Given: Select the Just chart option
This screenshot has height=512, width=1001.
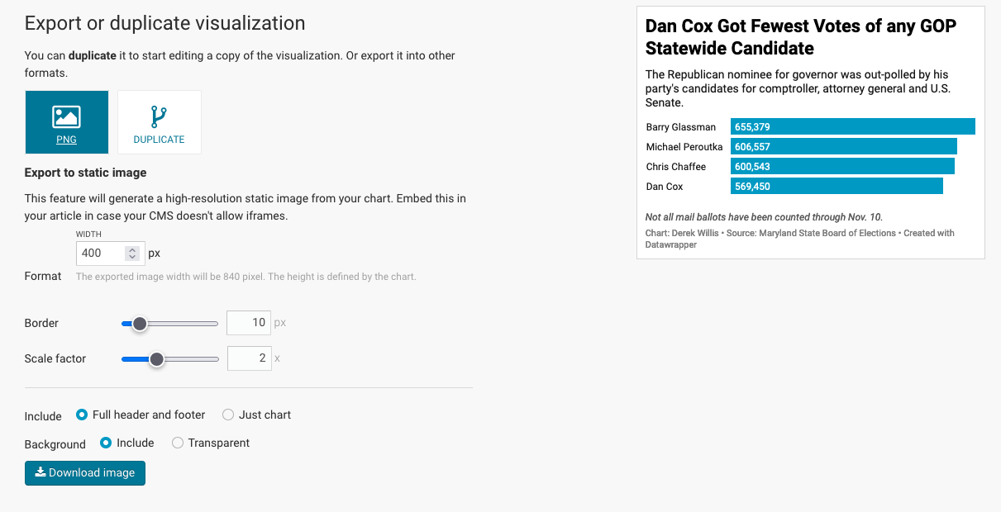Looking at the screenshot, I should (x=227, y=415).
